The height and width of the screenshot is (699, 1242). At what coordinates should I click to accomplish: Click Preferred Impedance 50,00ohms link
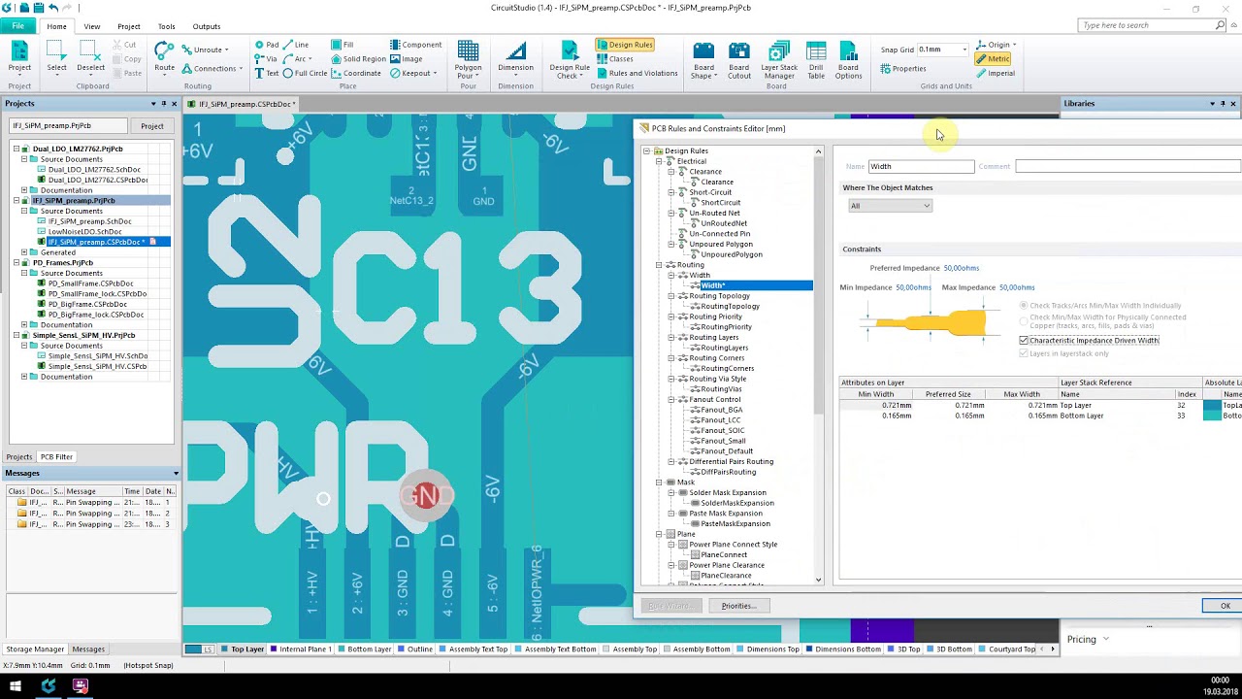961,268
